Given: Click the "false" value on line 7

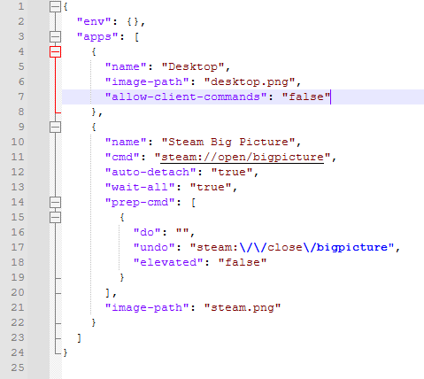Looking at the screenshot, I should point(306,97).
